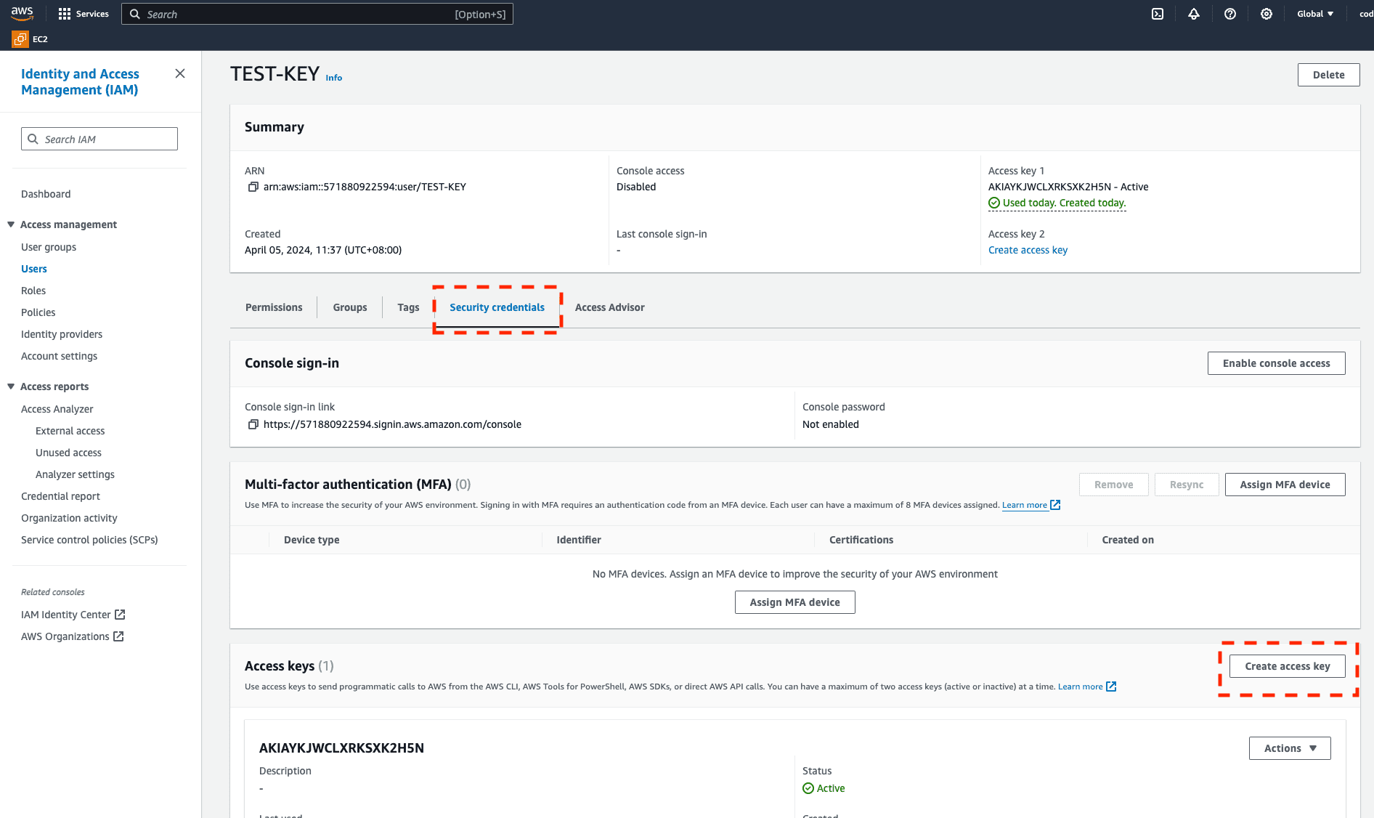Viewport: 1374px width, 818px height.
Task: Open Identity providers in the sidebar
Action: (62, 334)
